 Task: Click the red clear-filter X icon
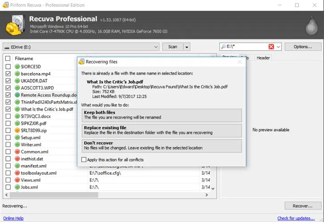coord(271,47)
